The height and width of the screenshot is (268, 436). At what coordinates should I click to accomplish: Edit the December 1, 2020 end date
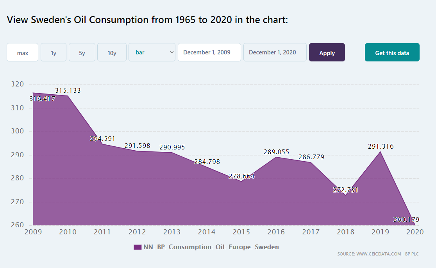[x=275, y=52]
